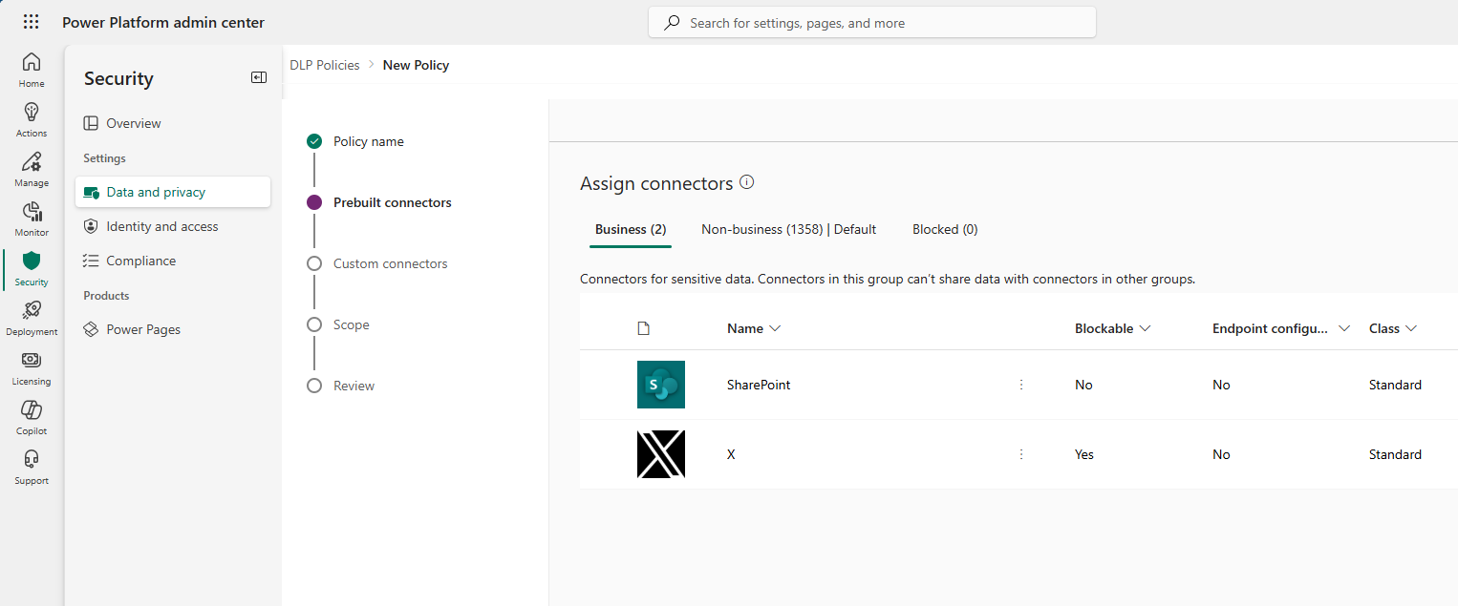This screenshot has height=606, width=1458.
Task: Navigate to Home using the sidebar icon
Action: 31,69
